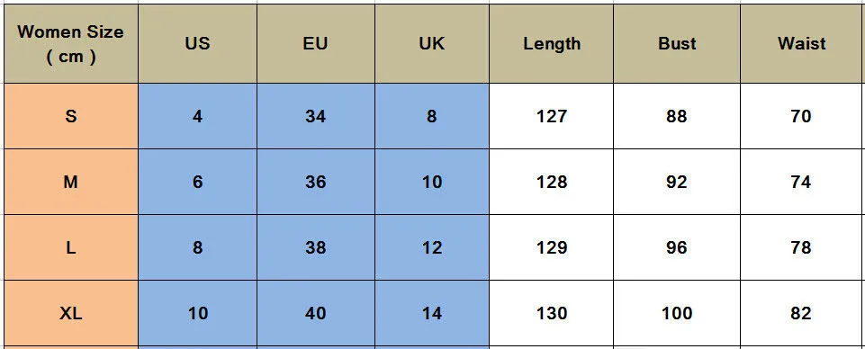Select the US column header
Image resolution: width=865 pixels, height=349 pixels.
[x=197, y=43]
